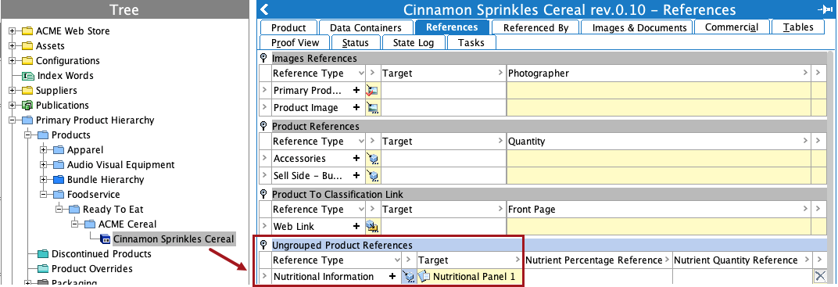
Task: Add a Product Image reference with the plus
Action: click(x=356, y=107)
